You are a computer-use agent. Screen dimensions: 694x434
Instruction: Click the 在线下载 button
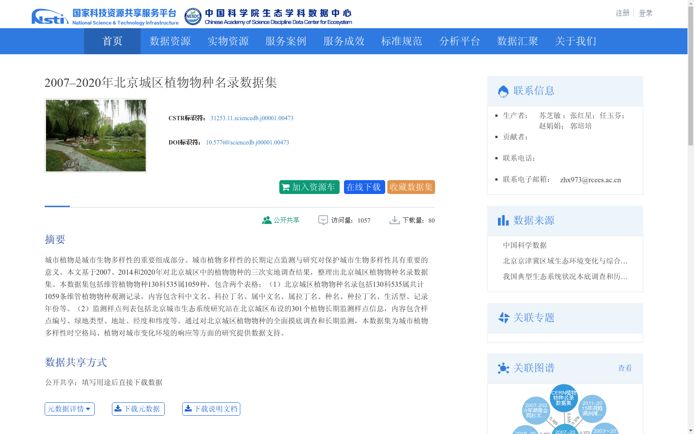pyautogui.click(x=364, y=187)
